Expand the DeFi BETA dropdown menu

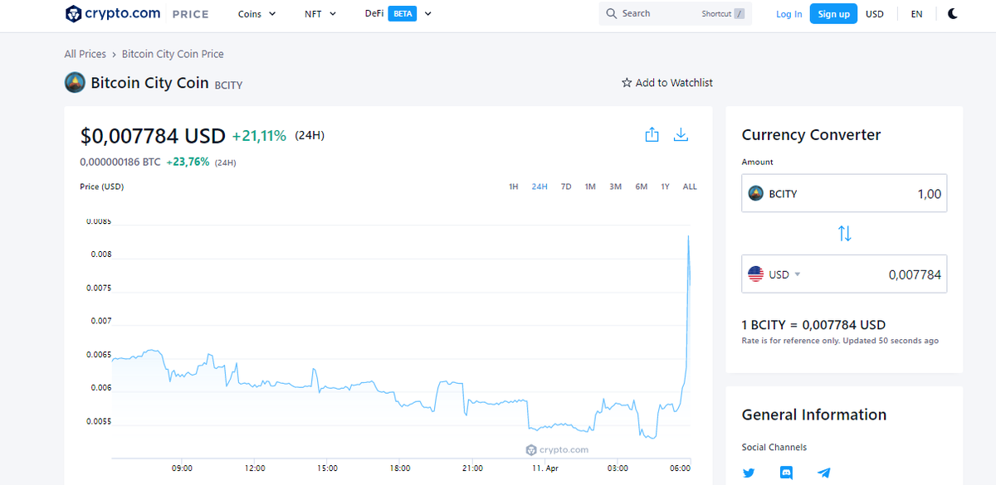pos(398,14)
